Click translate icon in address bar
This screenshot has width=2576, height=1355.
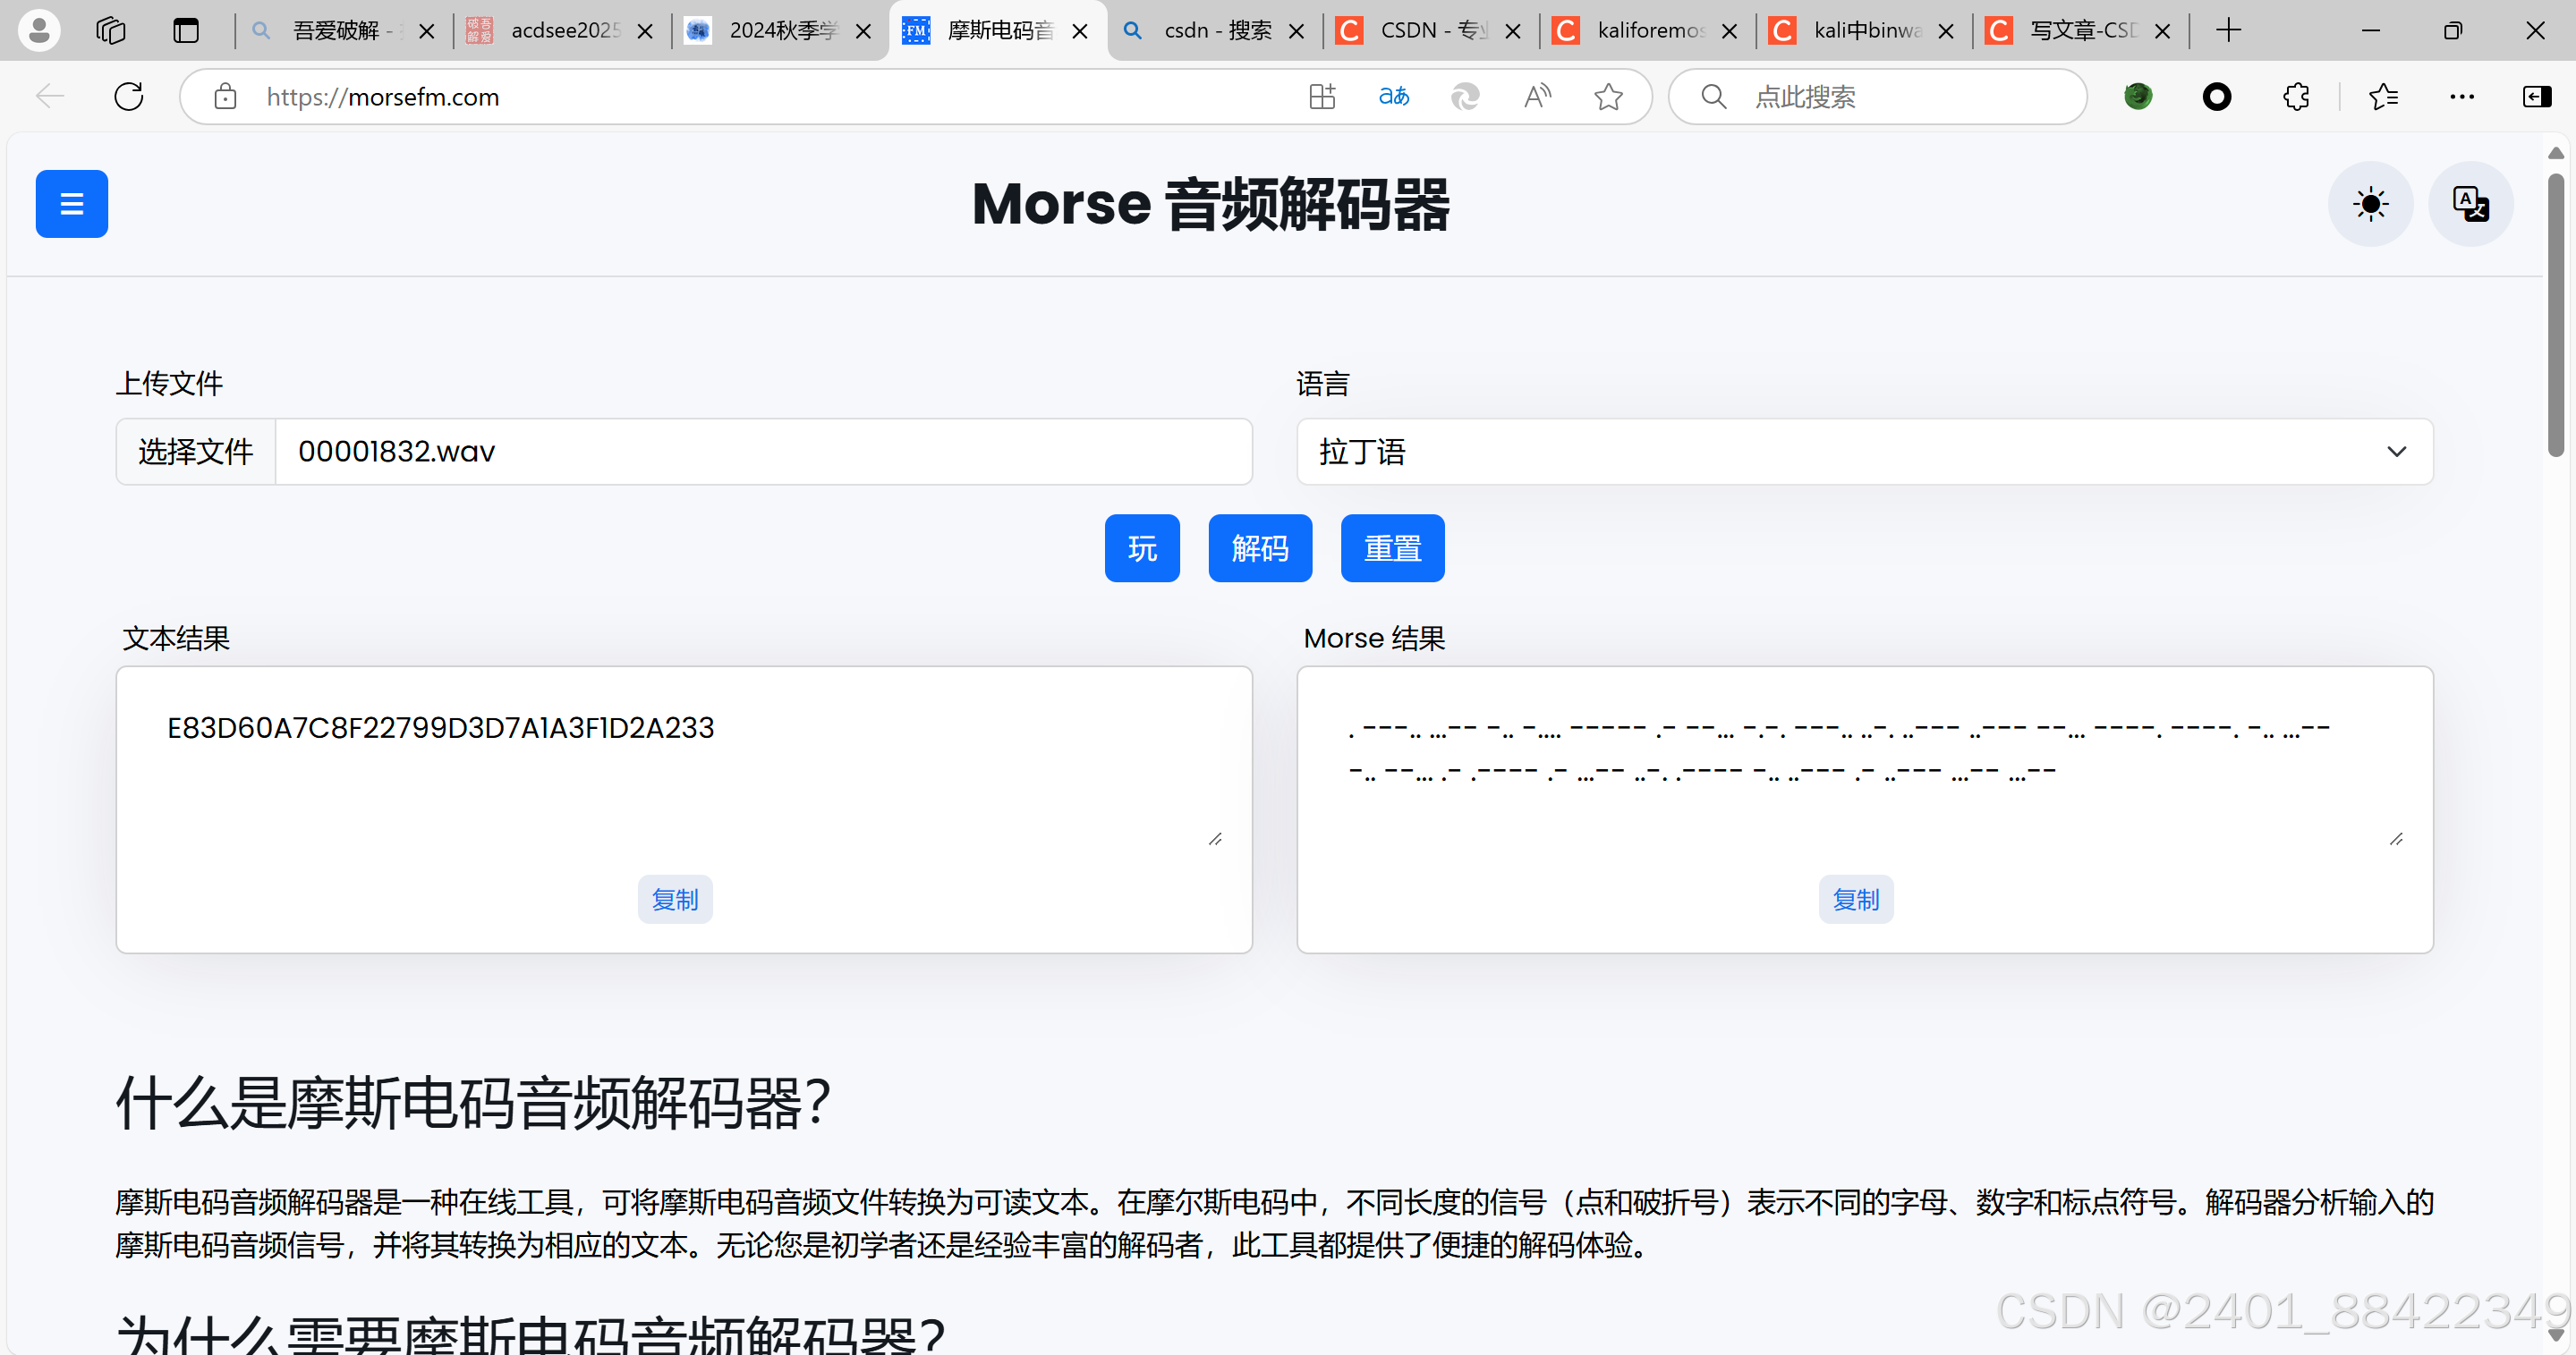coord(1393,97)
